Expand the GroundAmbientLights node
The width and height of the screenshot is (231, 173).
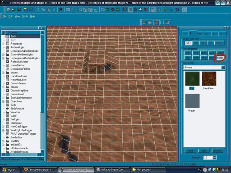3,55
